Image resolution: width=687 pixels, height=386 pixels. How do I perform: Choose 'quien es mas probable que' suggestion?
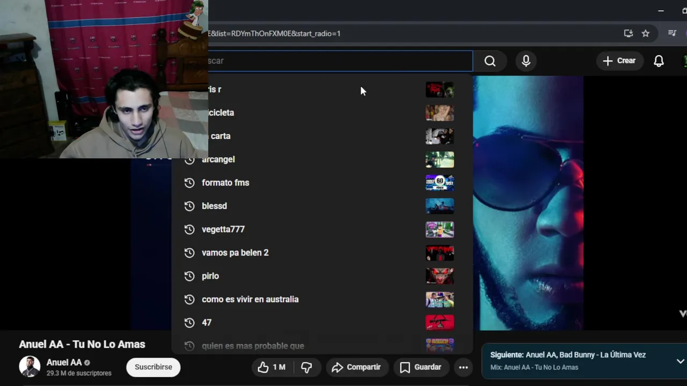coord(322,346)
